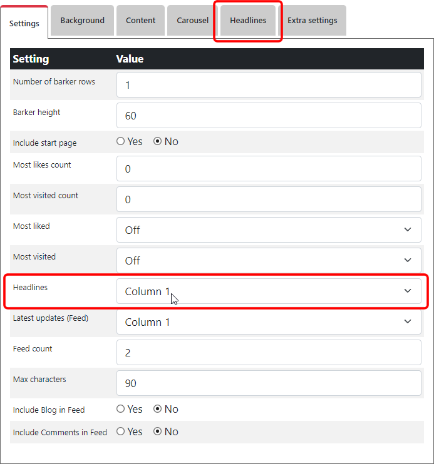Screen dimensions: 434x464
Task: Click the Number of barker rows field
Action: (x=269, y=85)
